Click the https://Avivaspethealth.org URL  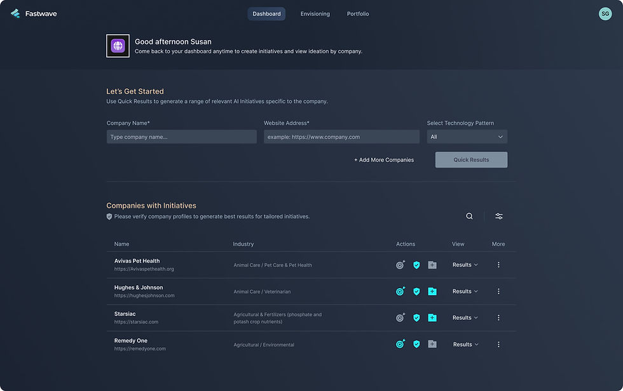click(144, 269)
